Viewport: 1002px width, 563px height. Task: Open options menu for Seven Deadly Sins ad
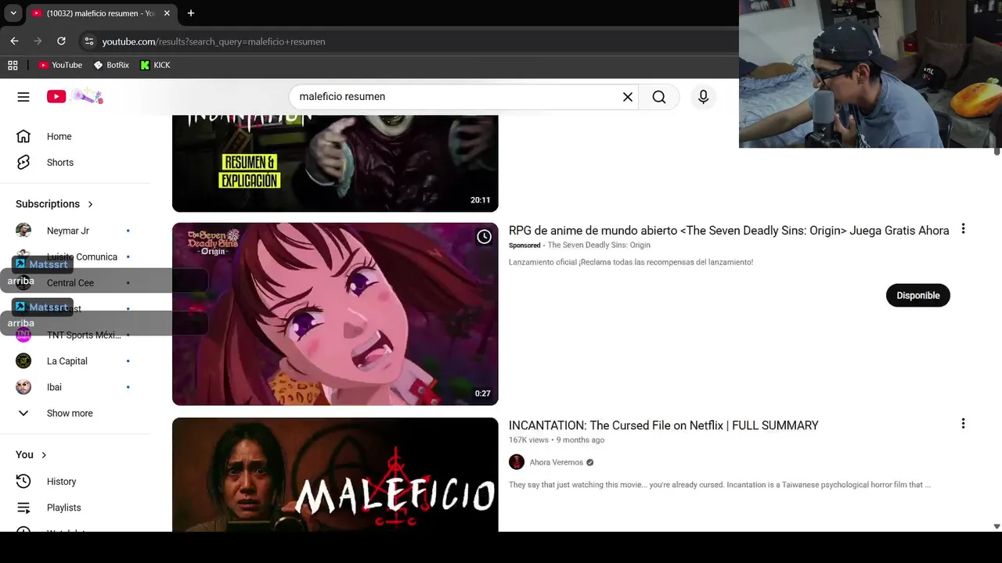(963, 229)
